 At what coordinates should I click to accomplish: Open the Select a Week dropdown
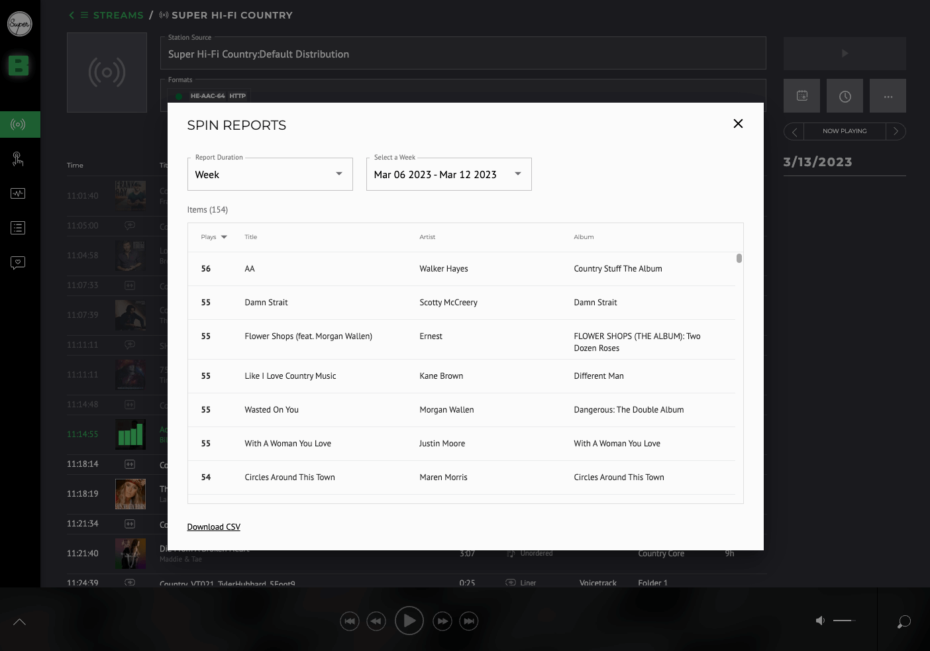tap(449, 174)
